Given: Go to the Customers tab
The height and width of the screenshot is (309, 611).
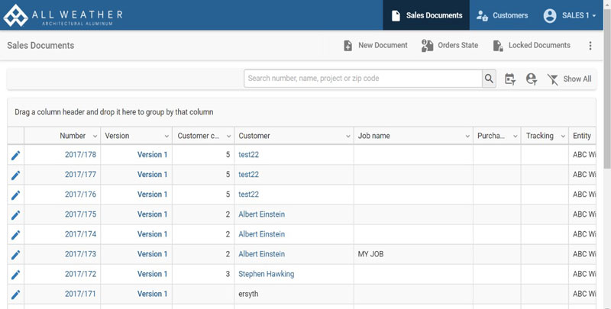Looking at the screenshot, I should (x=501, y=15).
